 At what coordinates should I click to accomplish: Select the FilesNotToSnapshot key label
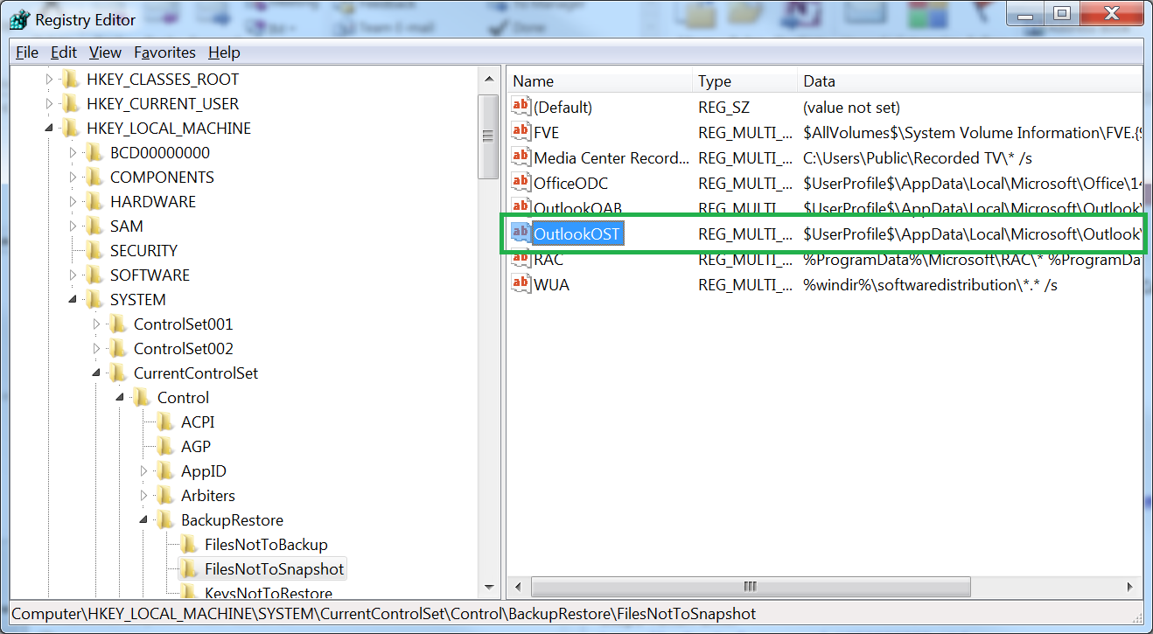click(x=274, y=569)
